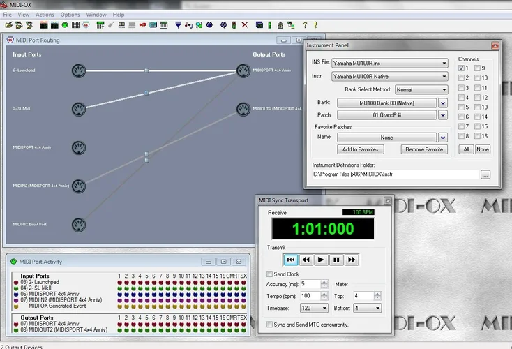Viewport: 512px width, 349px height.
Task: Click the stacked windows toolbar icon
Action: [x=259, y=25]
